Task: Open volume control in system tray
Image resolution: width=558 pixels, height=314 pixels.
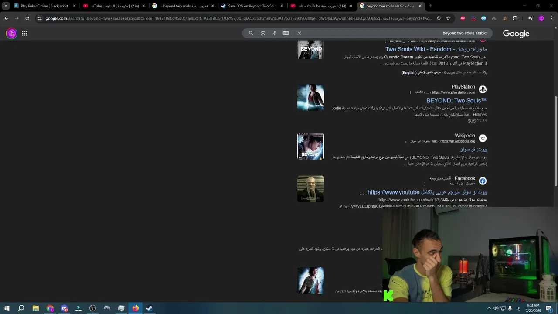Action: point(496,308)
